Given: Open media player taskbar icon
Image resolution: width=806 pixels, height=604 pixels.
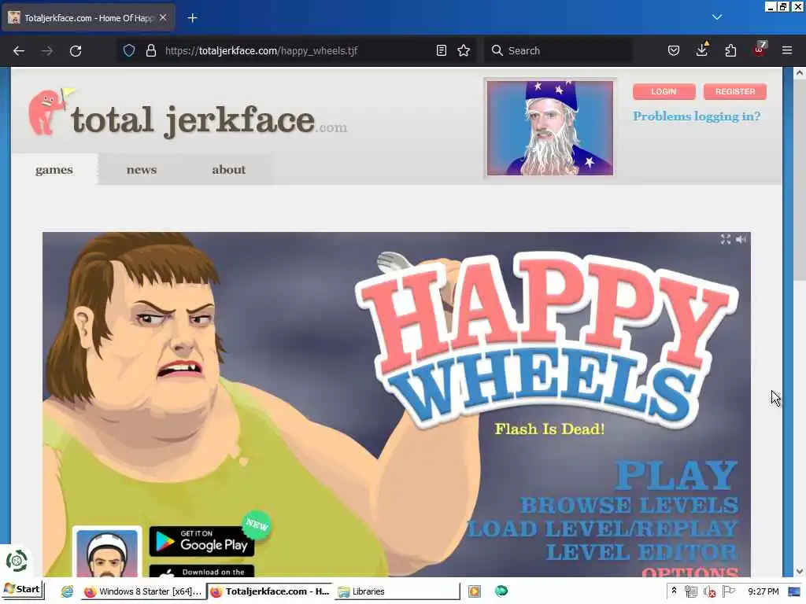Looking at the screenshot, I should click(475, 591).
